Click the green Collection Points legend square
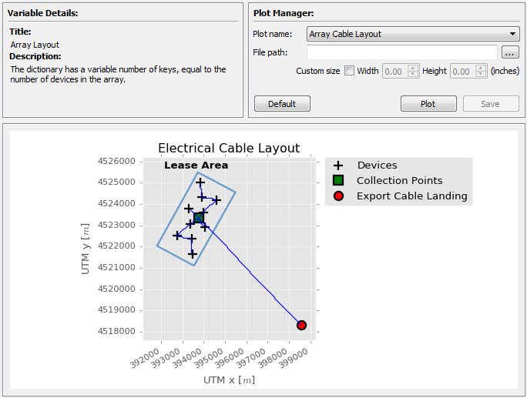The height and width of the screenshot is (398, 527). coord(337,181)
